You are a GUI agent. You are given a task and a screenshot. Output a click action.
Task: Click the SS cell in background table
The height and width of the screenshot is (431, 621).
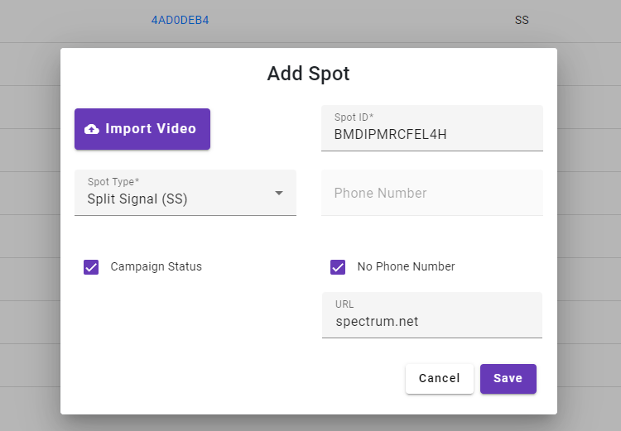[x=522, y=20]
